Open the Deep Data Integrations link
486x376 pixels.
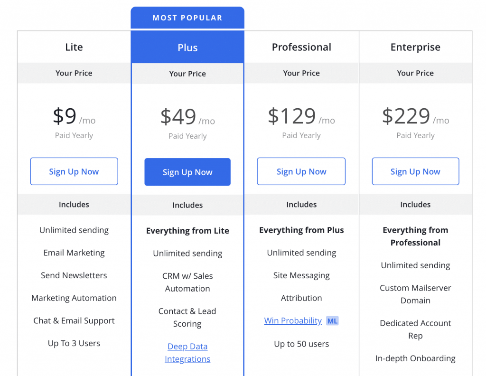pos(187,352)
